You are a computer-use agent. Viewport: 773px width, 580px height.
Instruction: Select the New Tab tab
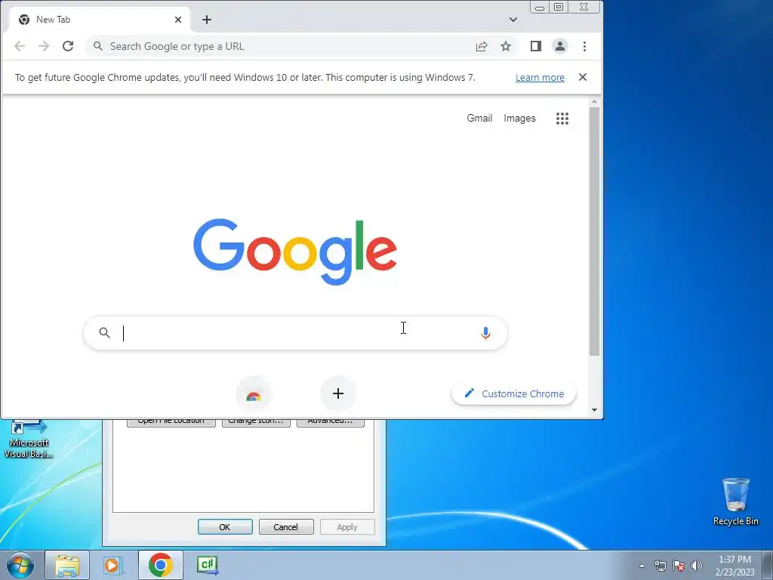pyautogui.click(x=99, y=20)
